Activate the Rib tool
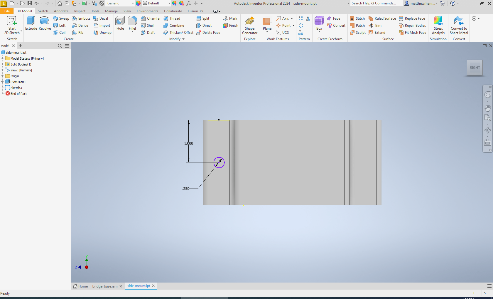Image resolution: width=493 pixels, height=299 pixels. [78, 33]
